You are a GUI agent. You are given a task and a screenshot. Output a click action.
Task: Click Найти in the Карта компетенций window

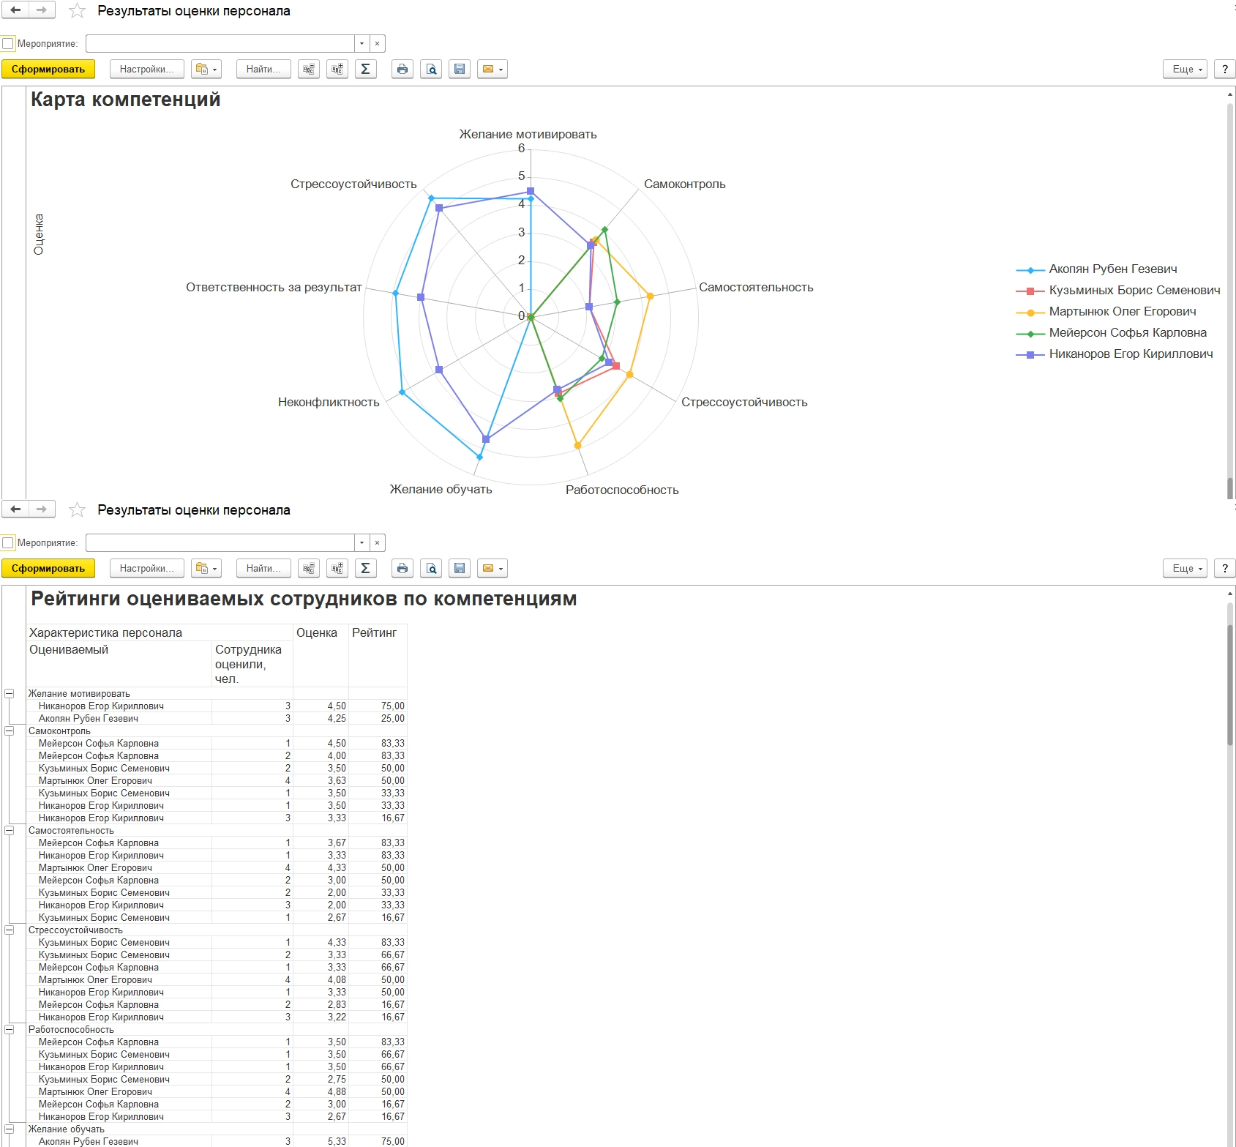point(263,70)
